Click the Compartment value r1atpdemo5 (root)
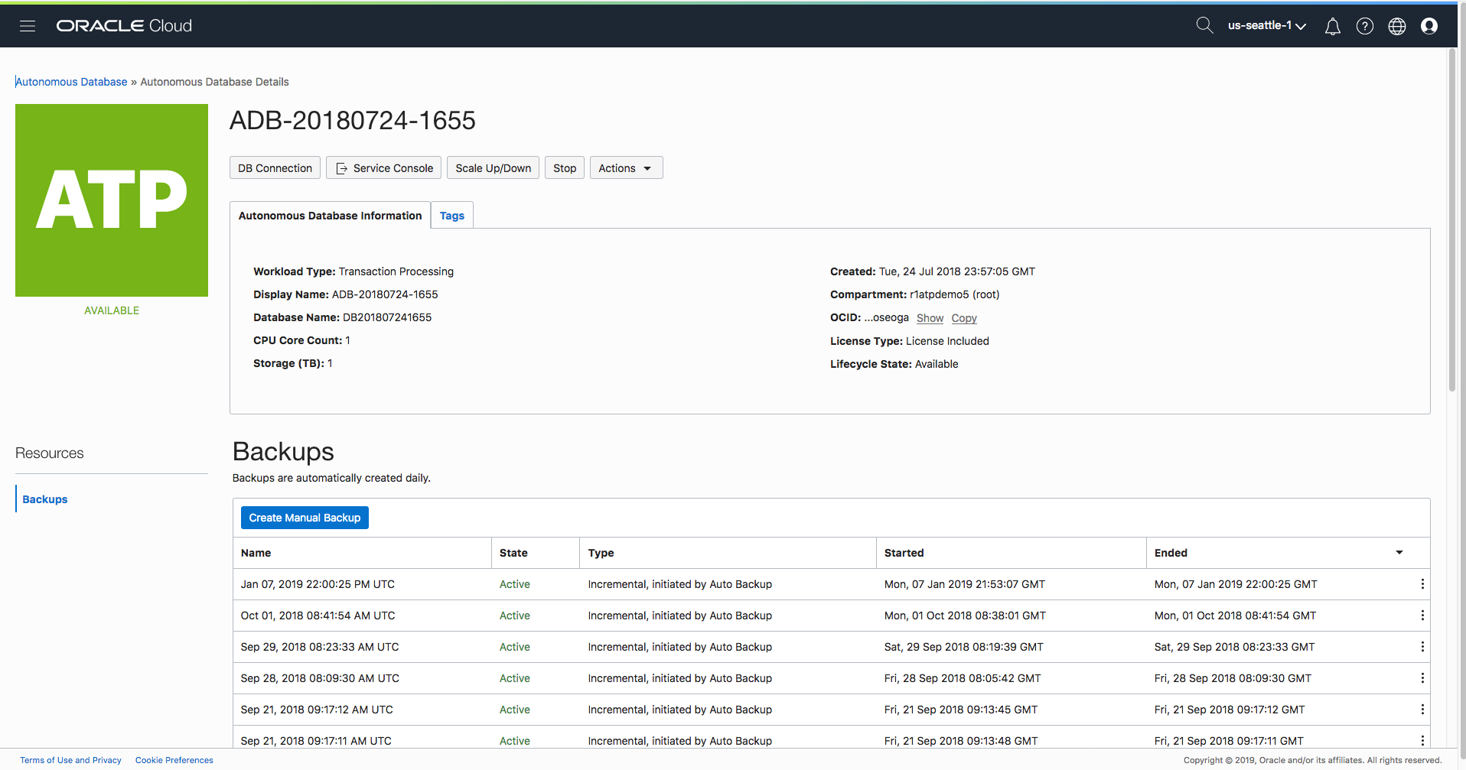Viewport: 1466px width, 770px height. point(954,294)
